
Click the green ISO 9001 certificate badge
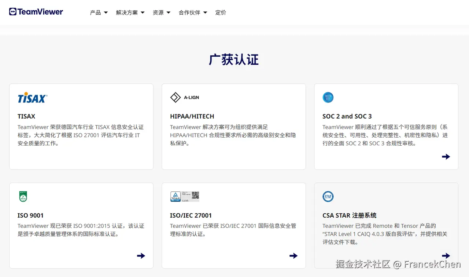click(x=23, y=196)
